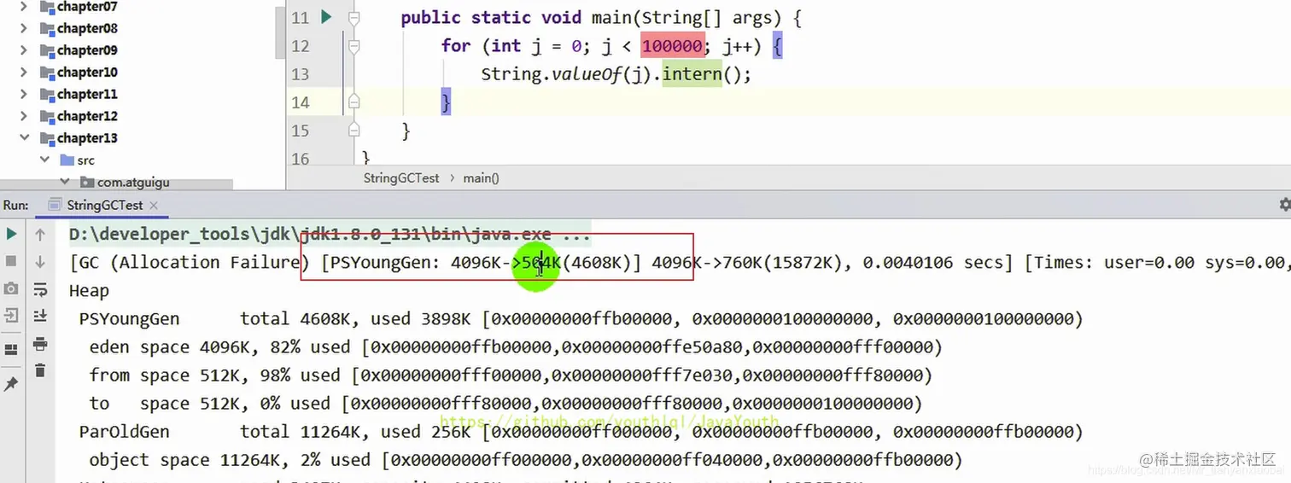Collapse the com.atguigu package node
The height and width of the screenshot is (483, 1291).
(x=64, y=182)
